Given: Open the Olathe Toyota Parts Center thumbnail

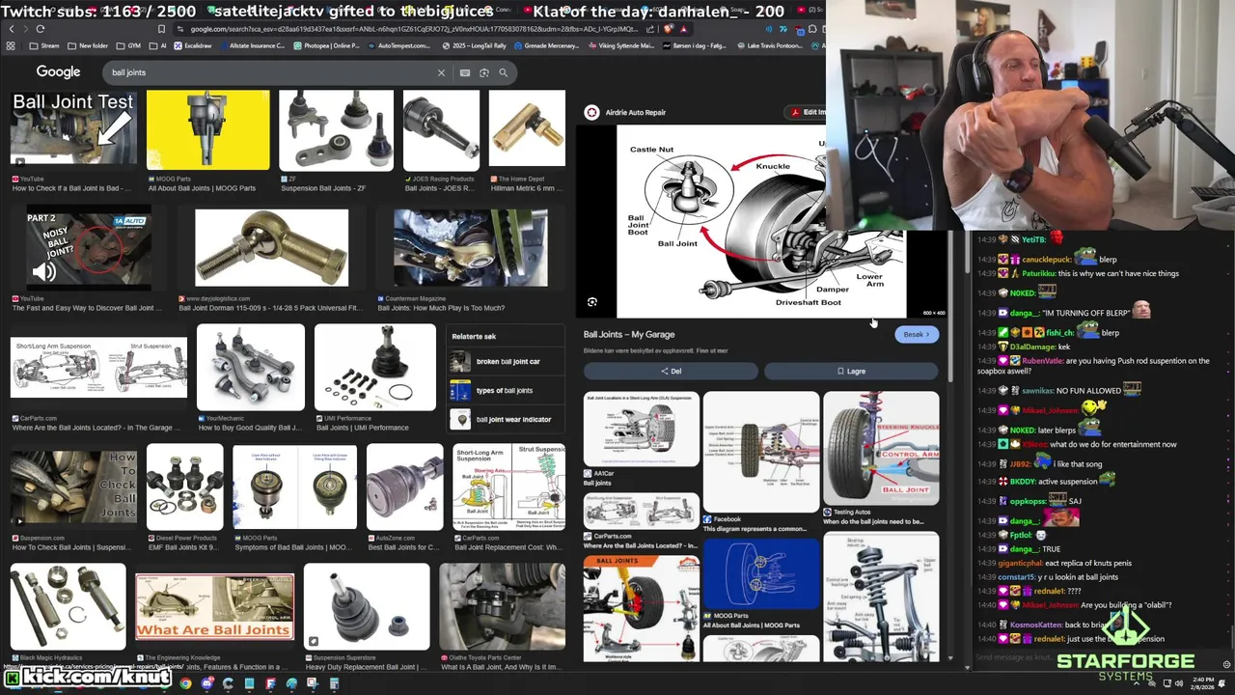Looking at the screenshot, I should pos(502,605).
